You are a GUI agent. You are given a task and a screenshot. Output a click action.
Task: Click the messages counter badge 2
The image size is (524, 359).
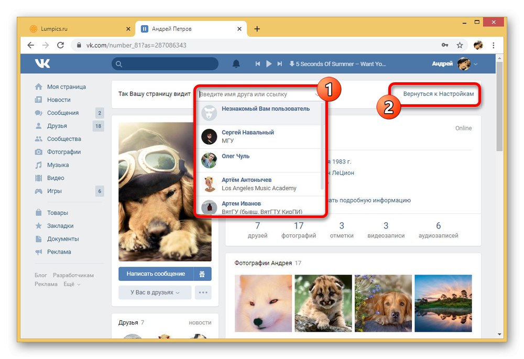point(100,113)
